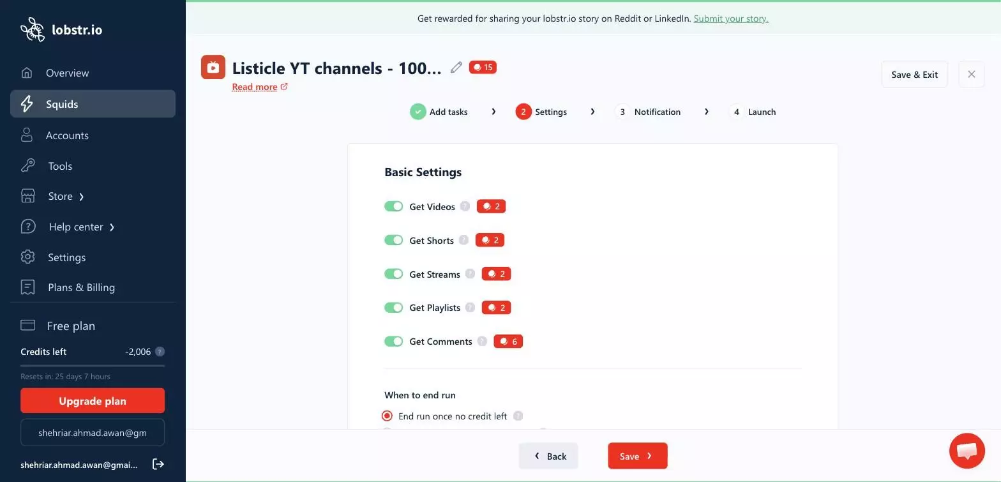Screen dimensions: 1001x482
Task: Go to the Add tasks step
Action: 439,112
